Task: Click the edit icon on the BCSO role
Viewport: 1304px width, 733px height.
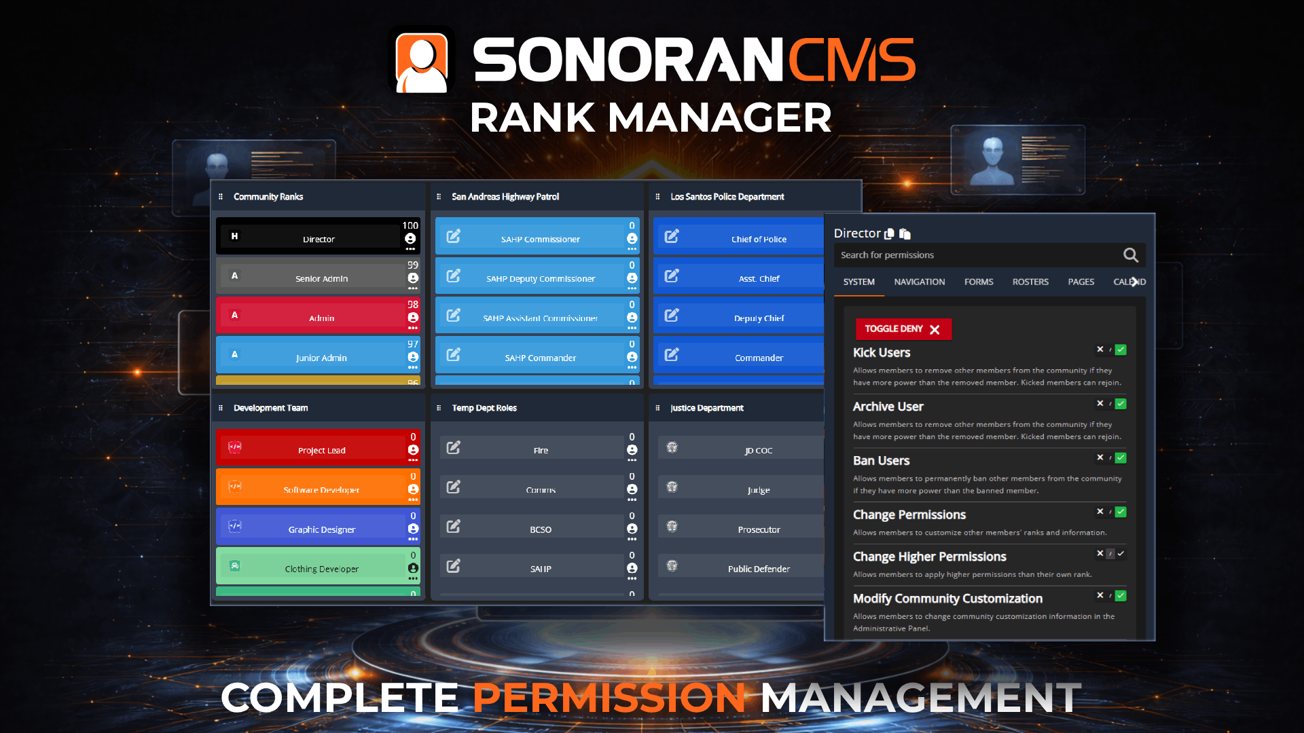Action: point(453,526)
